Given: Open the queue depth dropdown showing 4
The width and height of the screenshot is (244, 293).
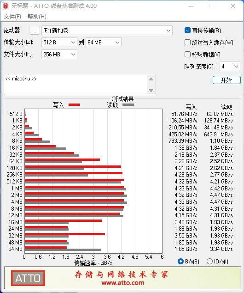Looking at the screenshot, I should pyautogui.click(x=230, y=67).
